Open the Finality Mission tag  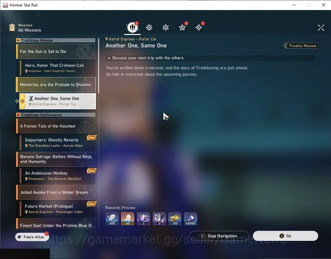(301, 46)
